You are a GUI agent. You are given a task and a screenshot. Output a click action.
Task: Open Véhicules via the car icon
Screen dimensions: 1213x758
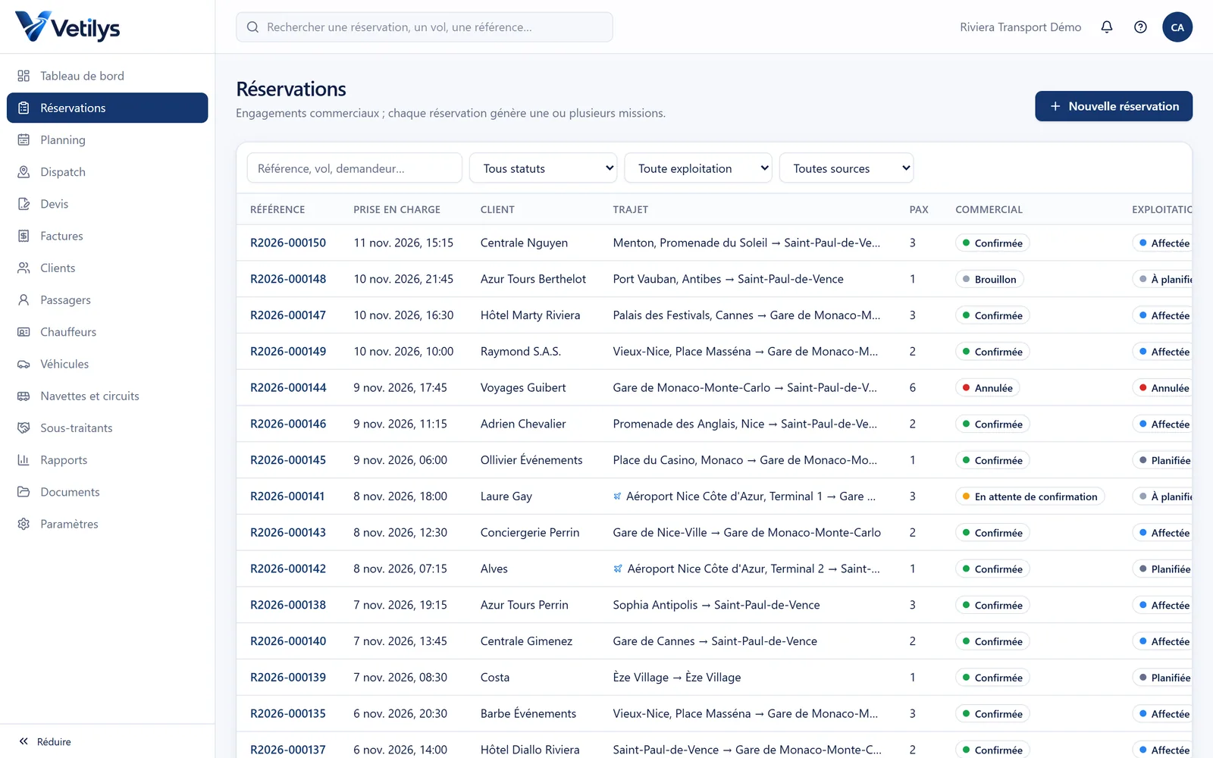coord(24,364)
